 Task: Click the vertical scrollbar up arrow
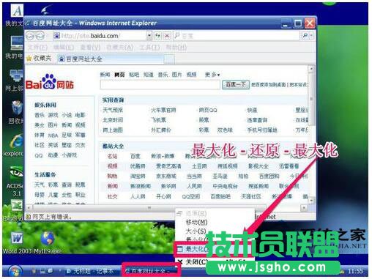pyautogui.click(x=311, y=69)
